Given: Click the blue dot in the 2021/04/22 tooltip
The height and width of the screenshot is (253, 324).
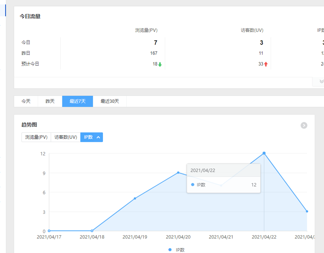Looking at the screenshot, I should 193,185.
